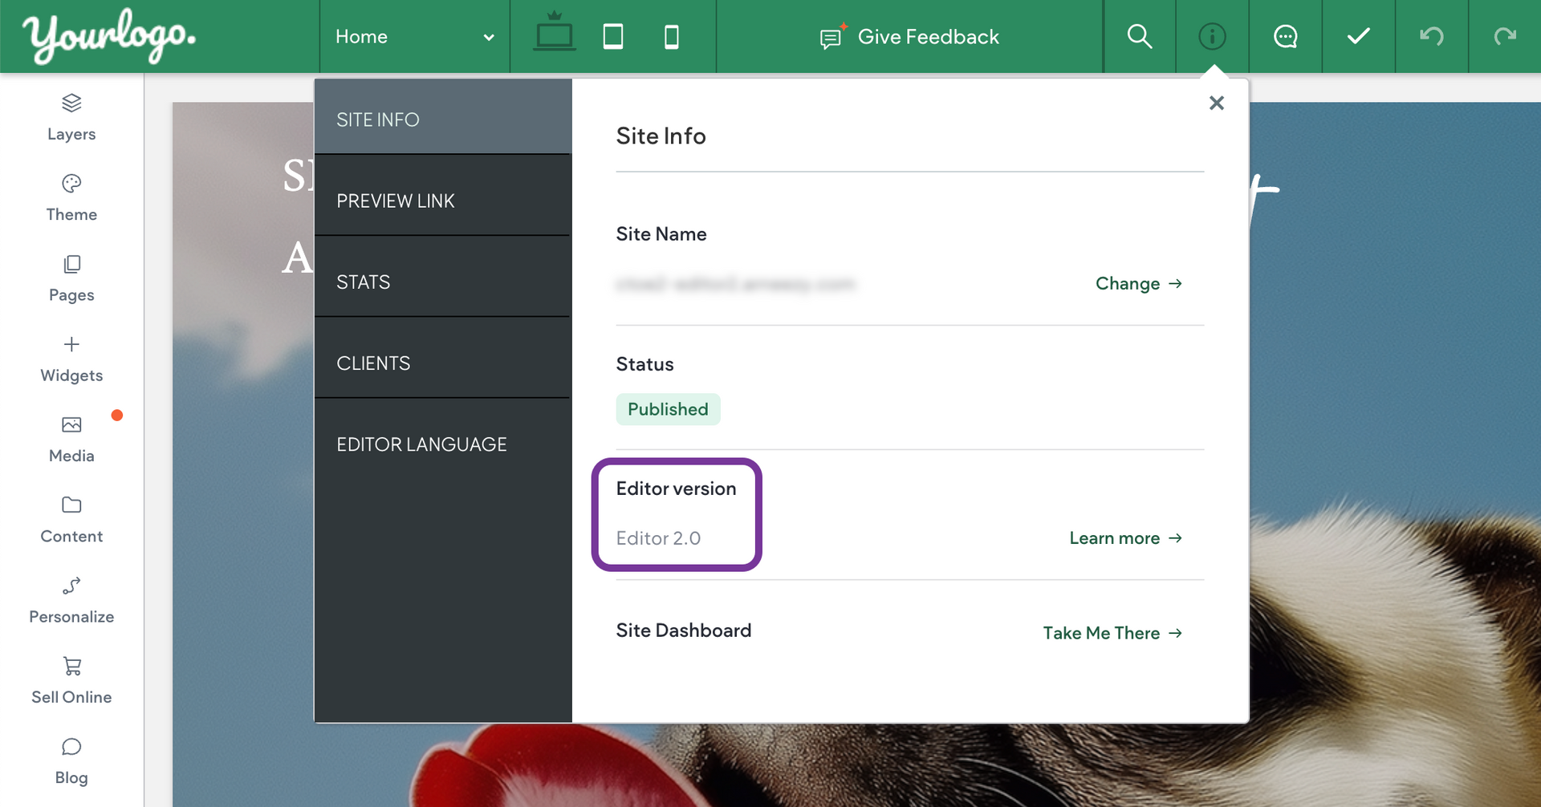Switch to mobile view
This screenshot has height=807, width=1541.
tap(672, 36)
